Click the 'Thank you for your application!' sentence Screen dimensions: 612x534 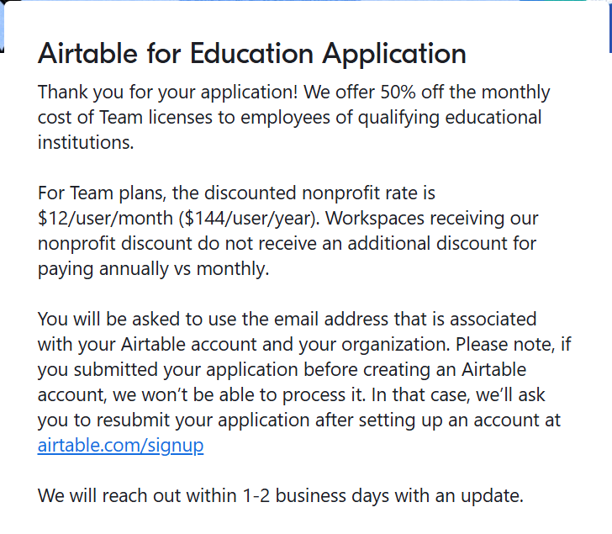tap(168, 93)
